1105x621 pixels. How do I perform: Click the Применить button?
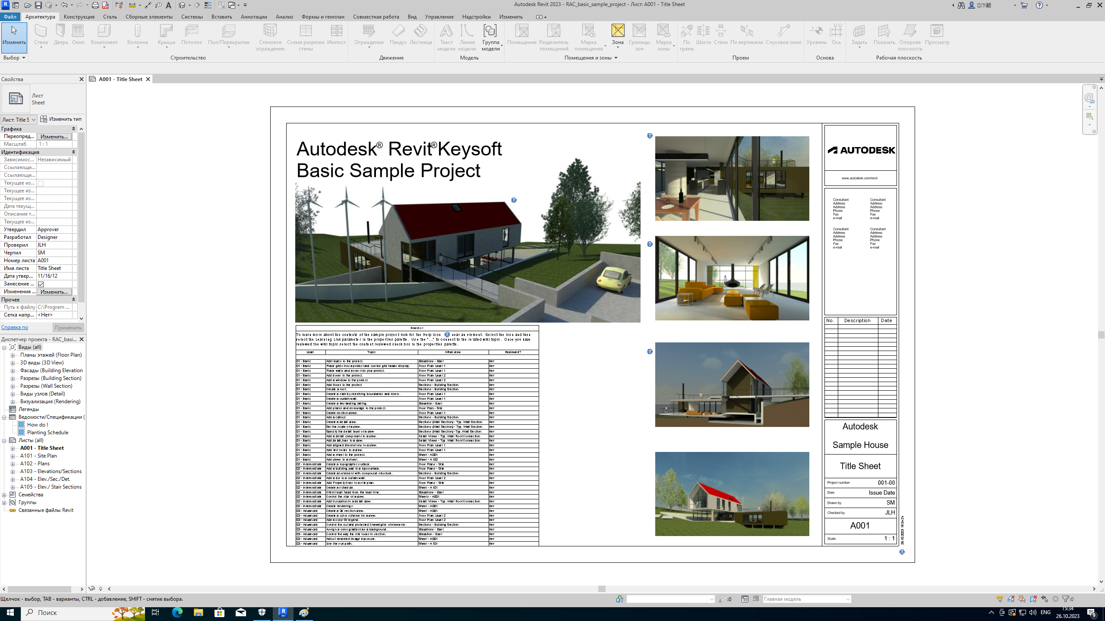click(x=68, y=328)
